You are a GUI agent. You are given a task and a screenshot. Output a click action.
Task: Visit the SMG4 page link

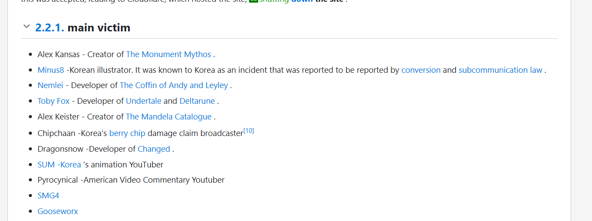pyautogui.click(x=48, y=196)
